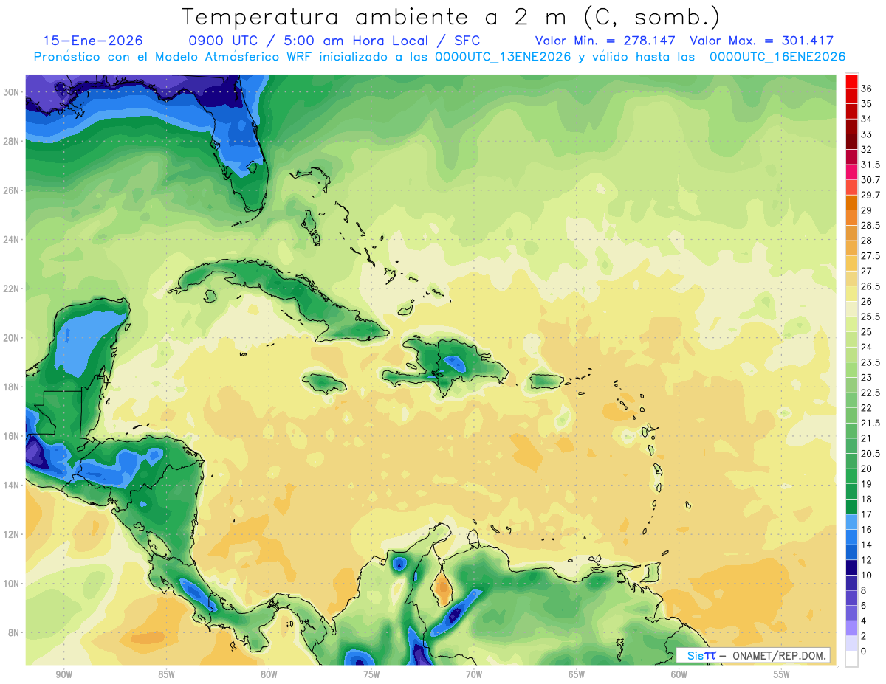The width and height of the screenshot is (886, 684).
Task: Click the 90W longitude label
Action: click(x=63, y=675)
